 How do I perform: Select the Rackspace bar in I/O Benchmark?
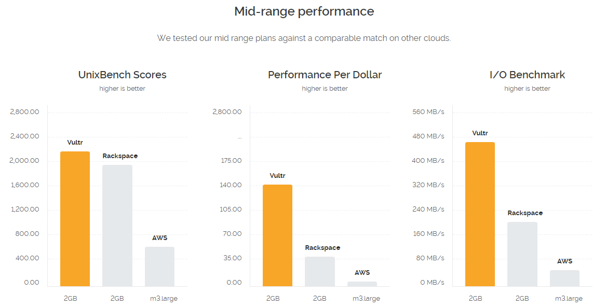522,255
